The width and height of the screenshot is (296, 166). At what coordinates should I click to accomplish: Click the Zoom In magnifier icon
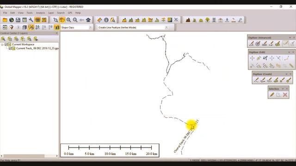68,20
